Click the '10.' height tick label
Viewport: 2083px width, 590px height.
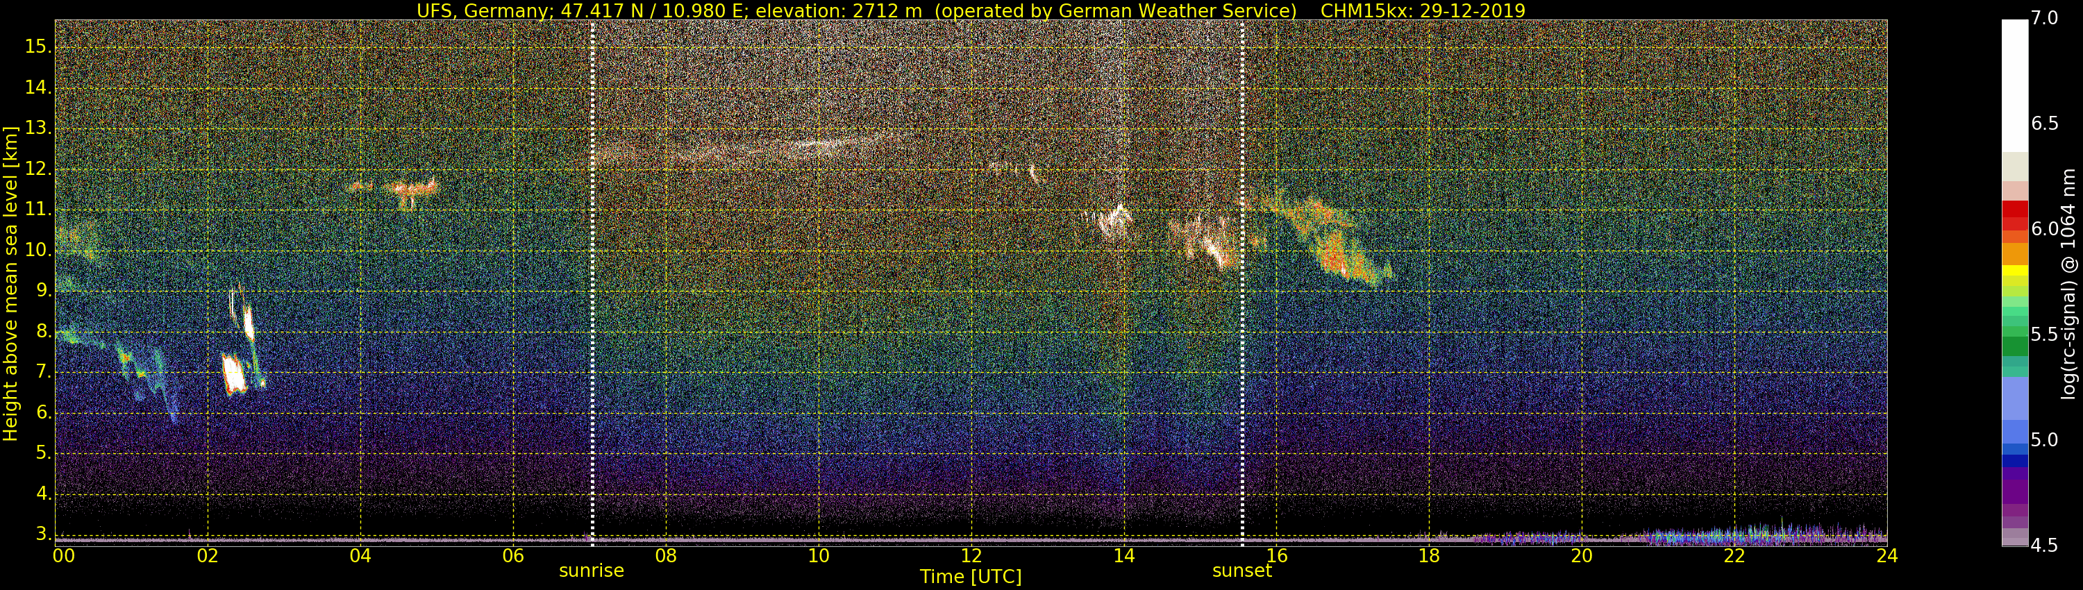38,251
